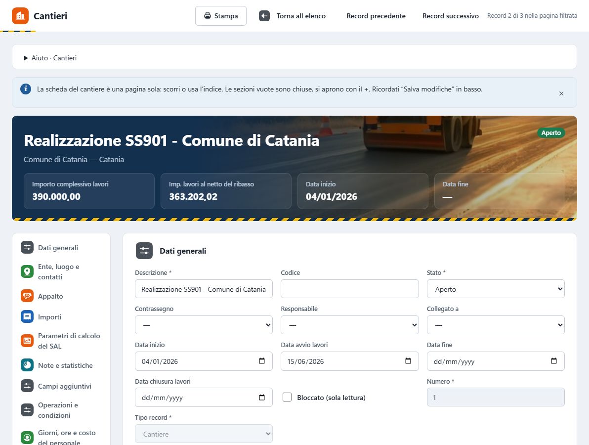Open calendar picker for Data fine field
589x445 pixels.
pos(554,361)
